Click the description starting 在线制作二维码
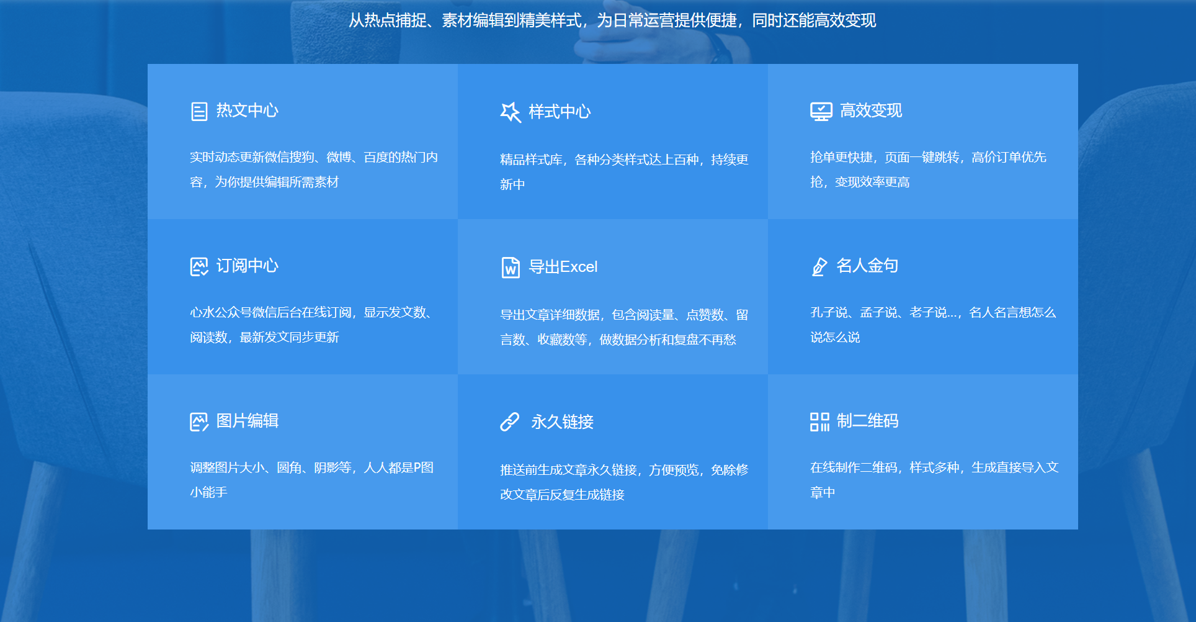The height and width of the screenshot is (622, 1196). (934, 480)
